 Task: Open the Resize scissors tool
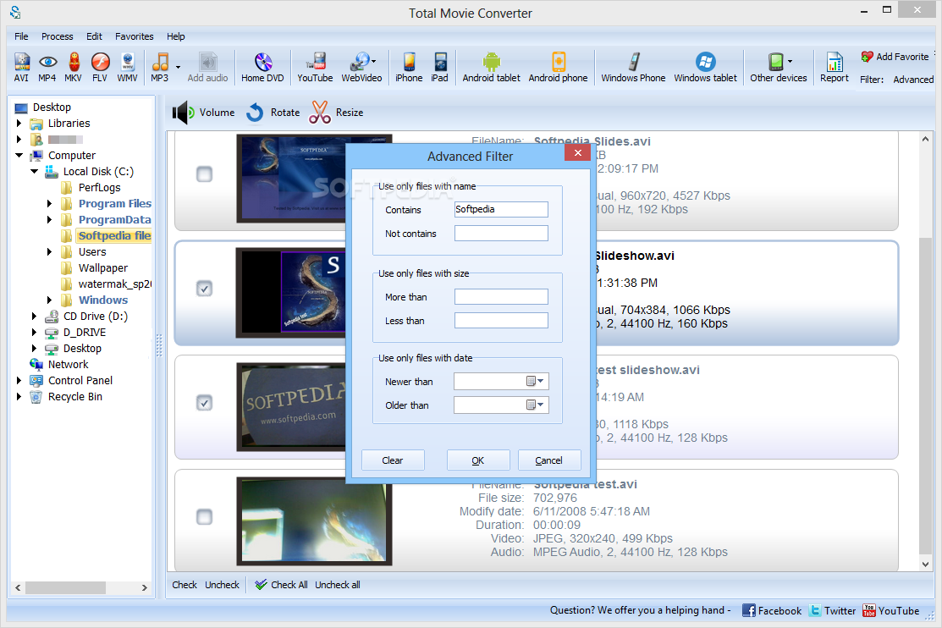click(336, 113)
